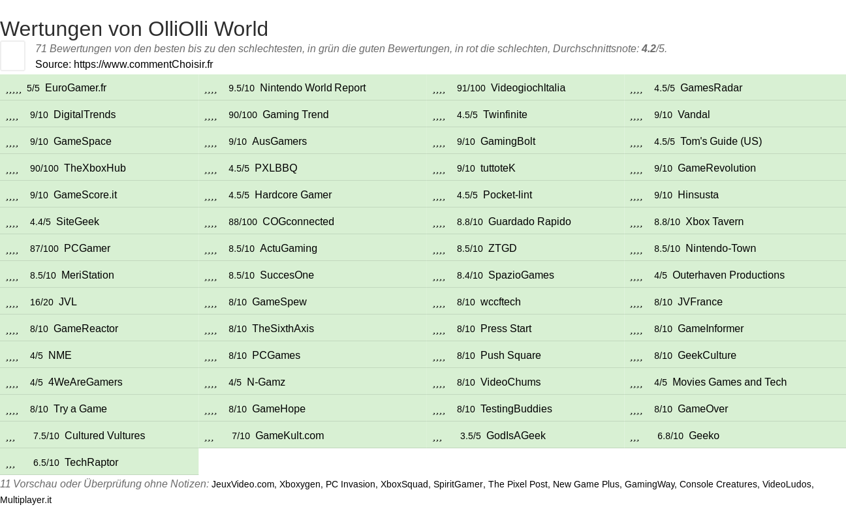This screenshot has height=507, width=846.
Task: Open GamingBolt review
Action: (507, 142)
